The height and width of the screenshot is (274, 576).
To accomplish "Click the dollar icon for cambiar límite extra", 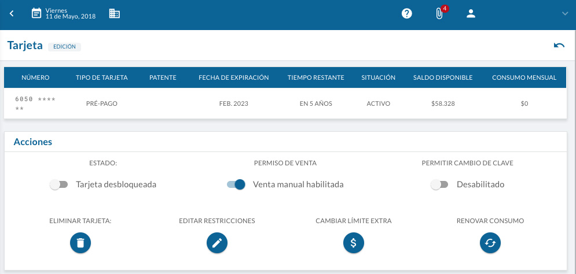I will 354,243.
